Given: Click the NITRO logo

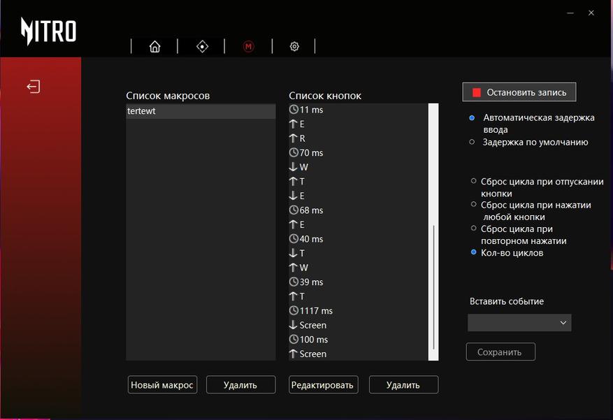Looking at the screenshot, I should [48, 31].
